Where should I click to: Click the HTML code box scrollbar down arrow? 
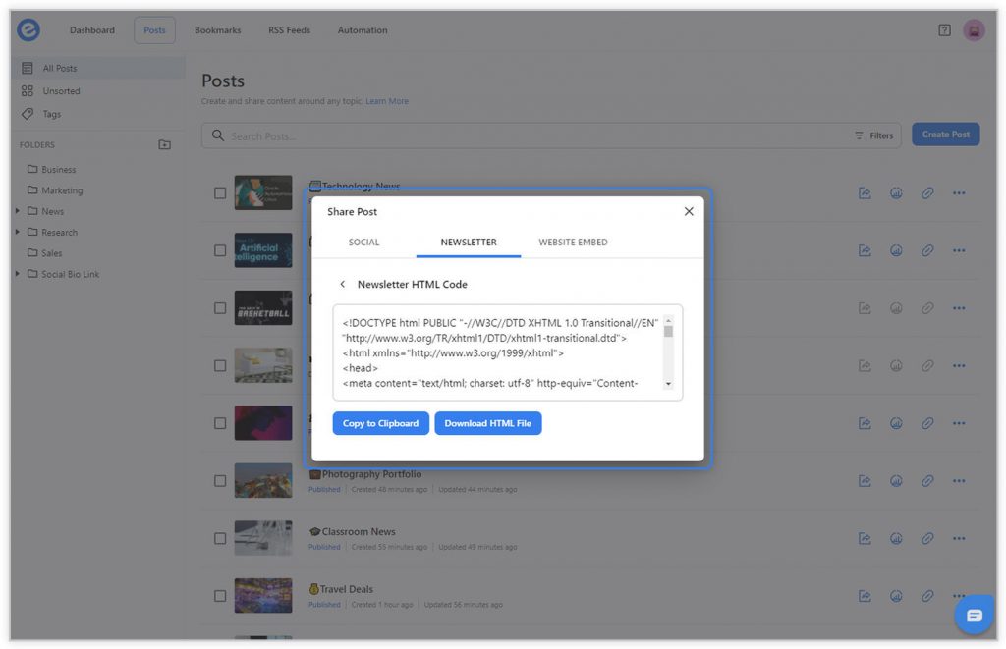point(668,384)
